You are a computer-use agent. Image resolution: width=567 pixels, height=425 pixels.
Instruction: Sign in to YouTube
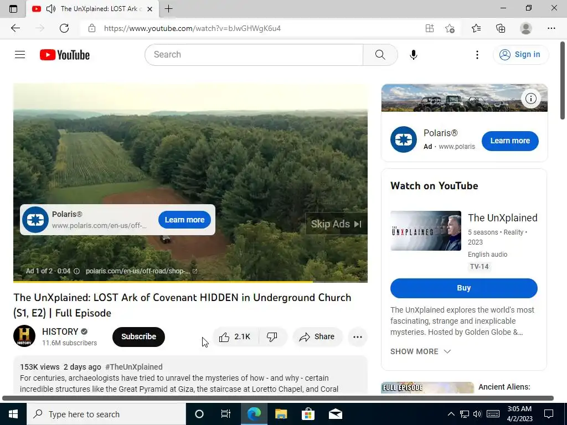[x=520, y=55]
